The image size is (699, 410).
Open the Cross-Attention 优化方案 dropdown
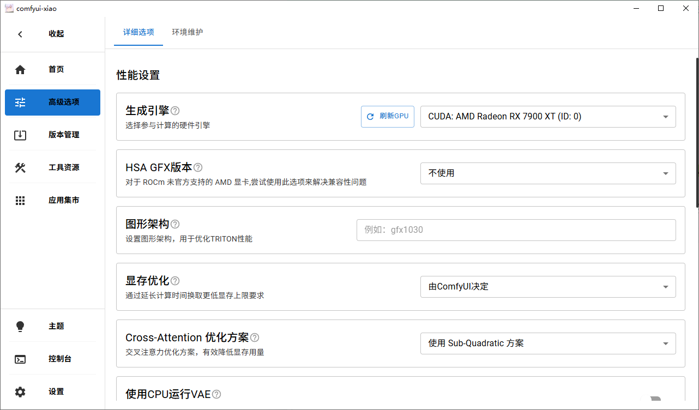pos(547,343)
